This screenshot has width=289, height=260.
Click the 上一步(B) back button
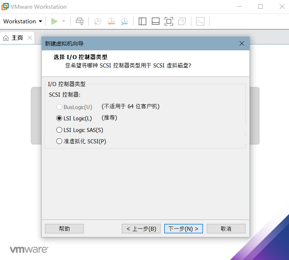141,229
